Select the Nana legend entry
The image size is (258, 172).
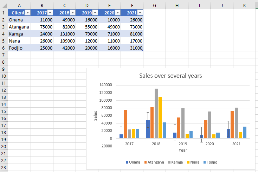(193, 162)
